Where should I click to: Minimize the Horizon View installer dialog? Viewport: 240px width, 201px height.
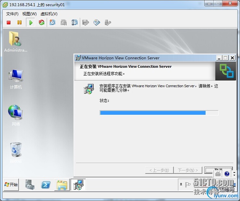219,58
